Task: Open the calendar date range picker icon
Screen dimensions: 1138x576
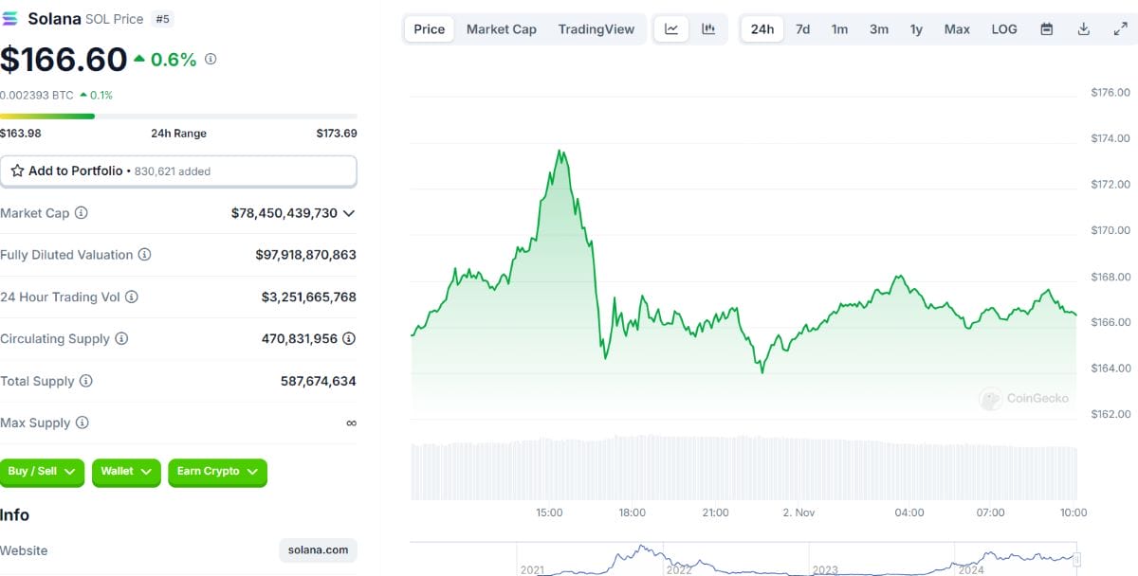Action: tap(1046, 28)
